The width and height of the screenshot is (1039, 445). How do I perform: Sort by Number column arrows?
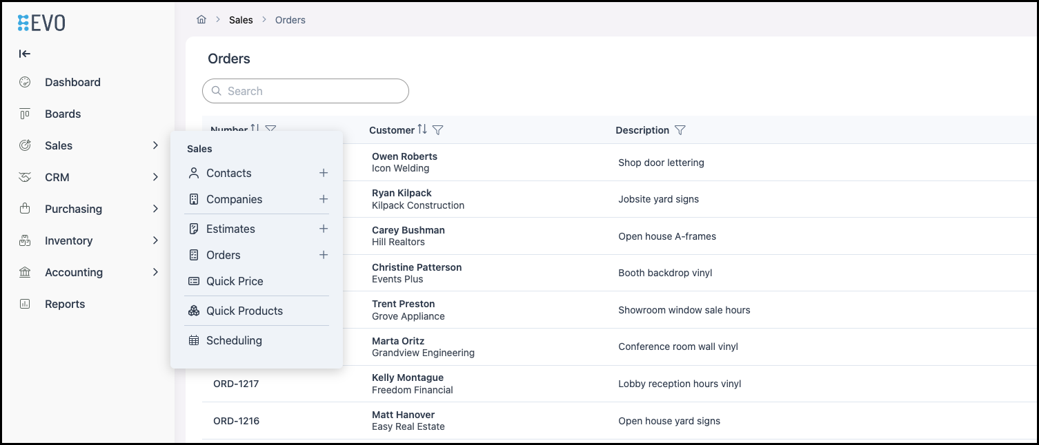[x=255, y=127]
